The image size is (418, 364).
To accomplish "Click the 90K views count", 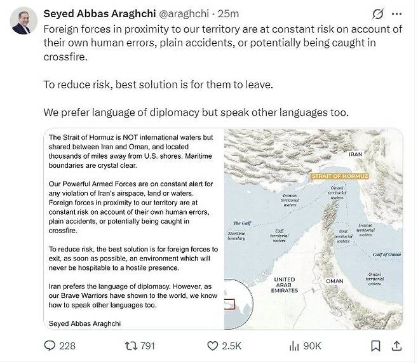I will [x=312, y=346].
